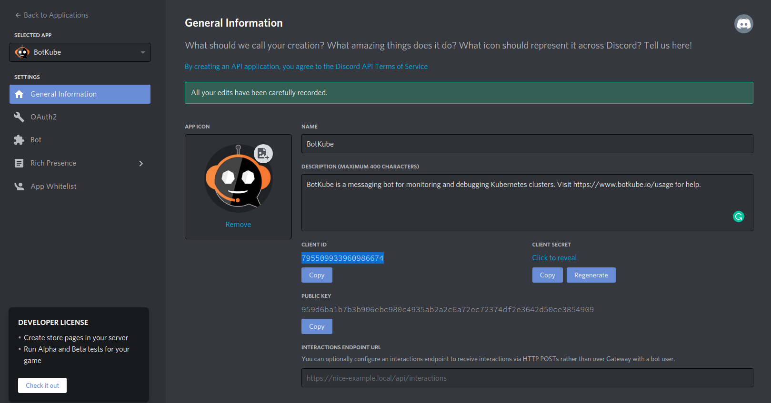The image size is (771, 403).
Task: Click the highlighted client ID number
Action: coord(342,258)
